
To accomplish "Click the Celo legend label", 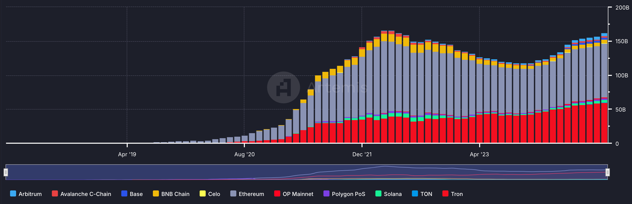I will tap(214, 194).
